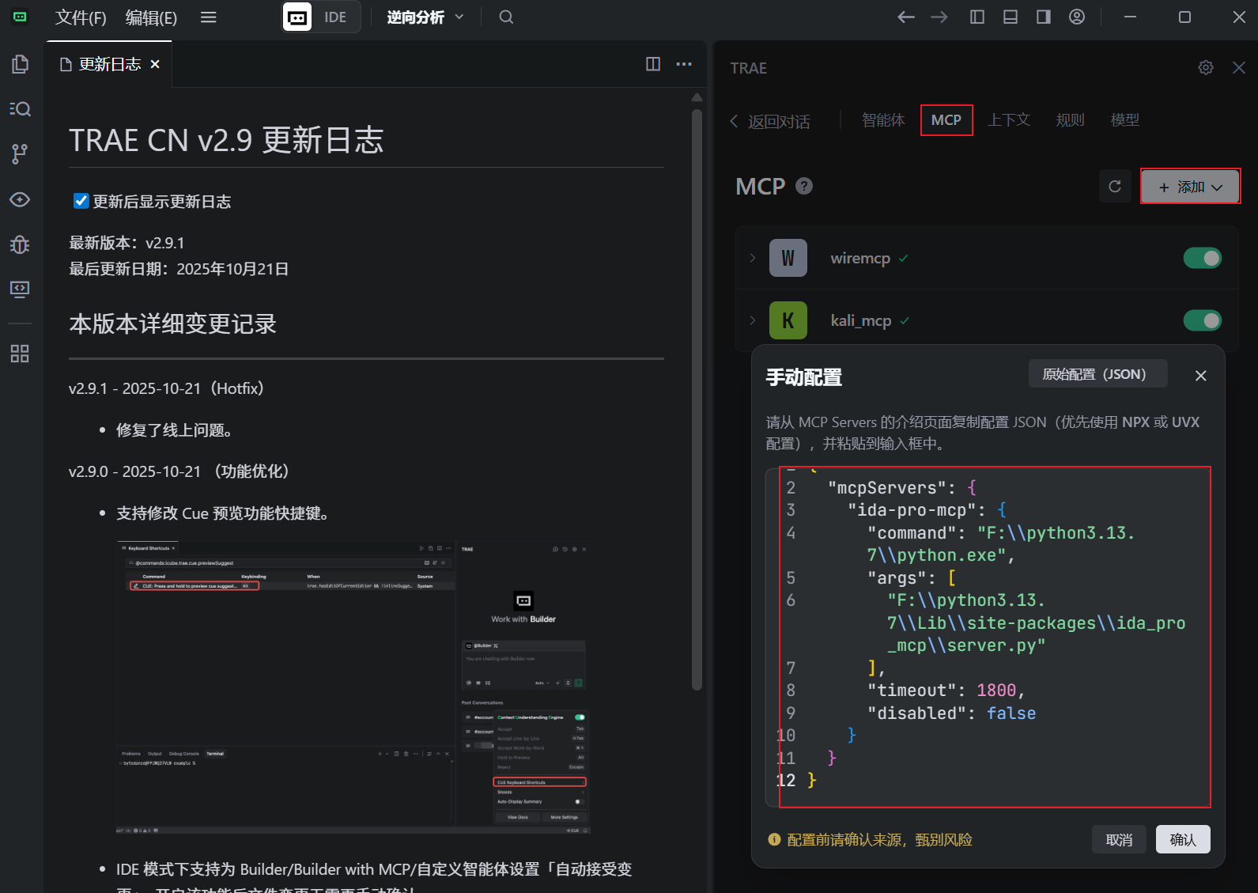
Task: Open the remote screen icon in sidebar
Action: click(x=21, y=289)
